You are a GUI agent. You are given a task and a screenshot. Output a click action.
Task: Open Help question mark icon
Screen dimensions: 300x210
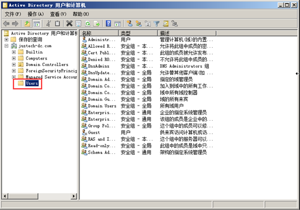108,24
